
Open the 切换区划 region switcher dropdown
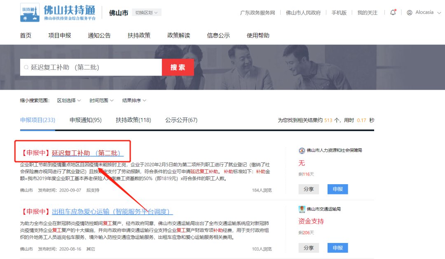(x=146, y=12)
